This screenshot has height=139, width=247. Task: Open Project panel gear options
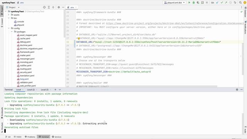click(x=59, y=7)
